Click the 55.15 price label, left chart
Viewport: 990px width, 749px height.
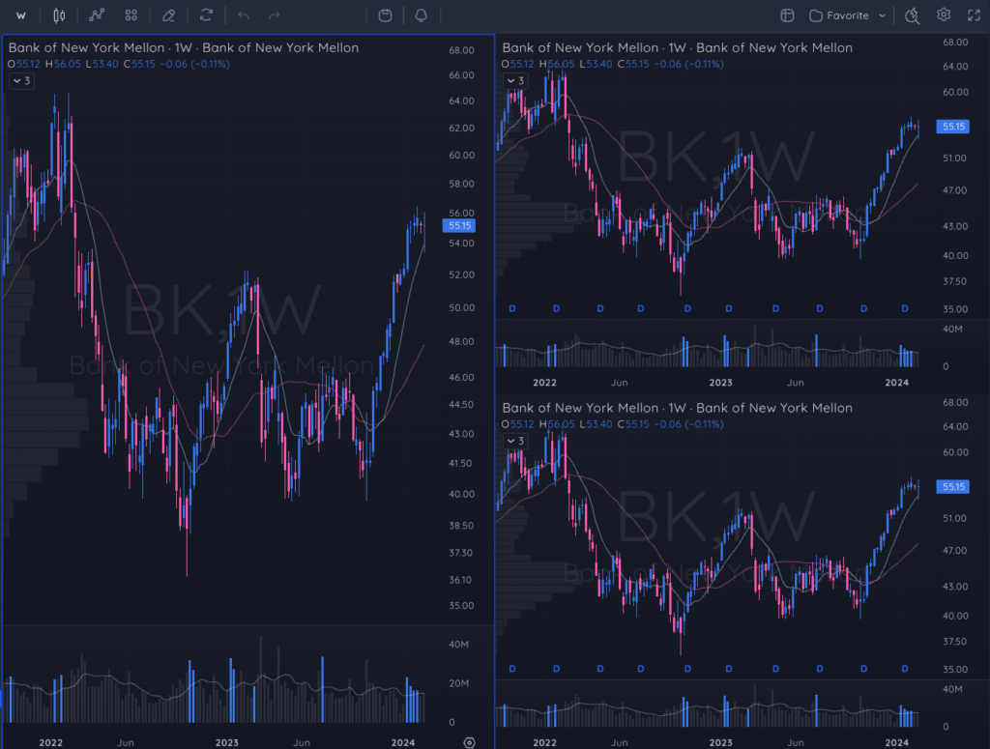[x=459, y=226]
